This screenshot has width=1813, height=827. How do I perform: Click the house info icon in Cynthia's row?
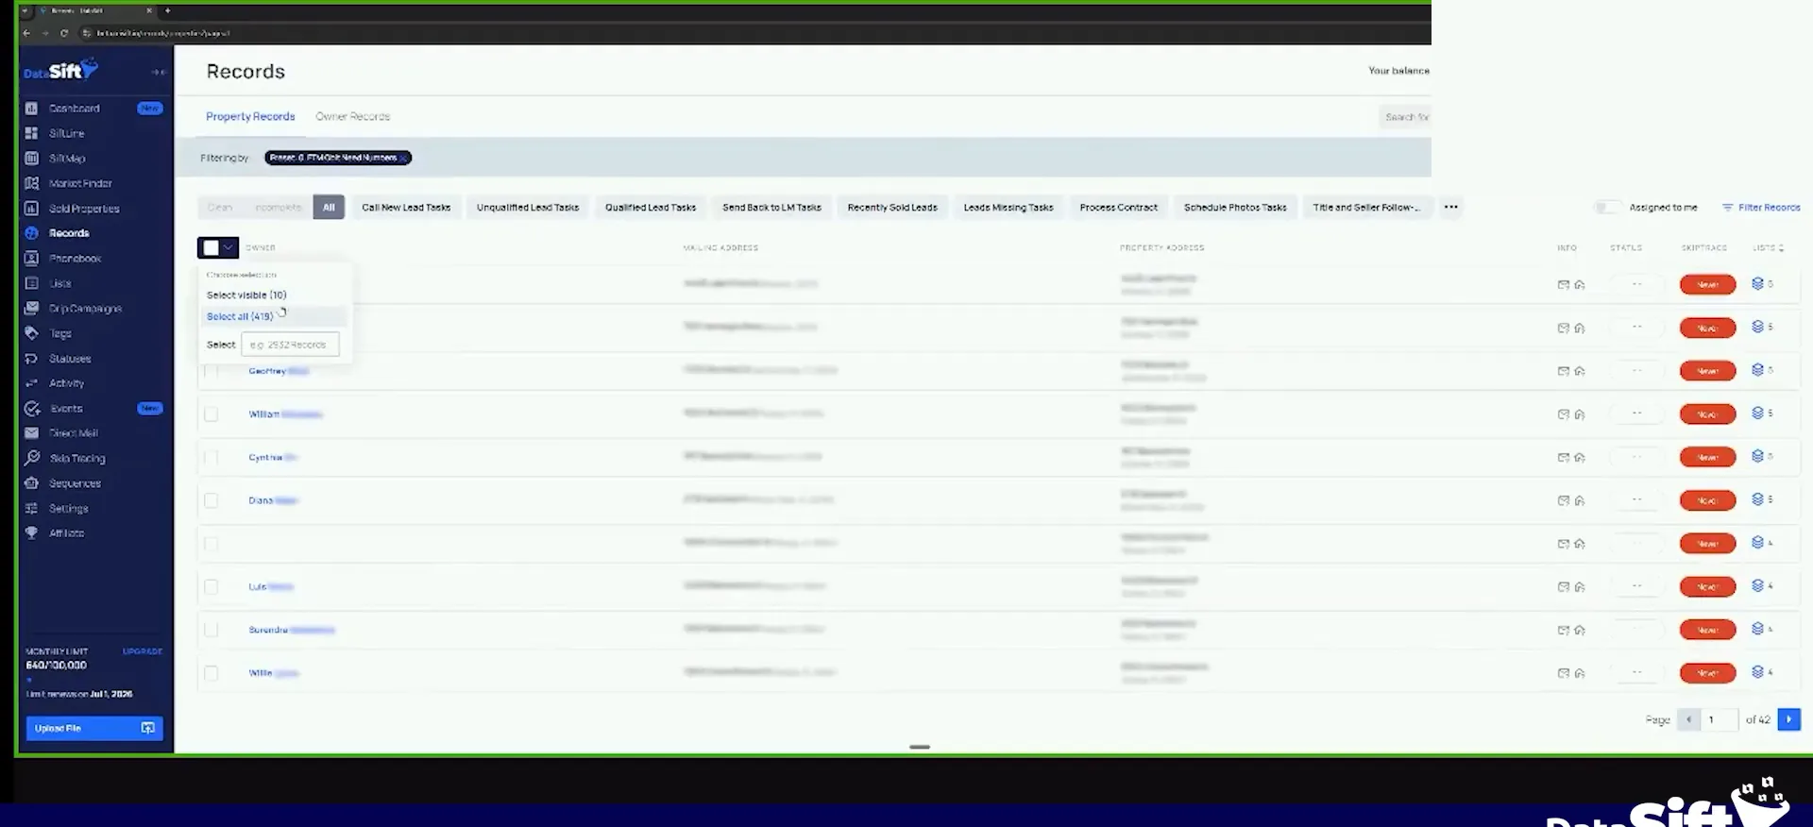[x=1580, y=458]
